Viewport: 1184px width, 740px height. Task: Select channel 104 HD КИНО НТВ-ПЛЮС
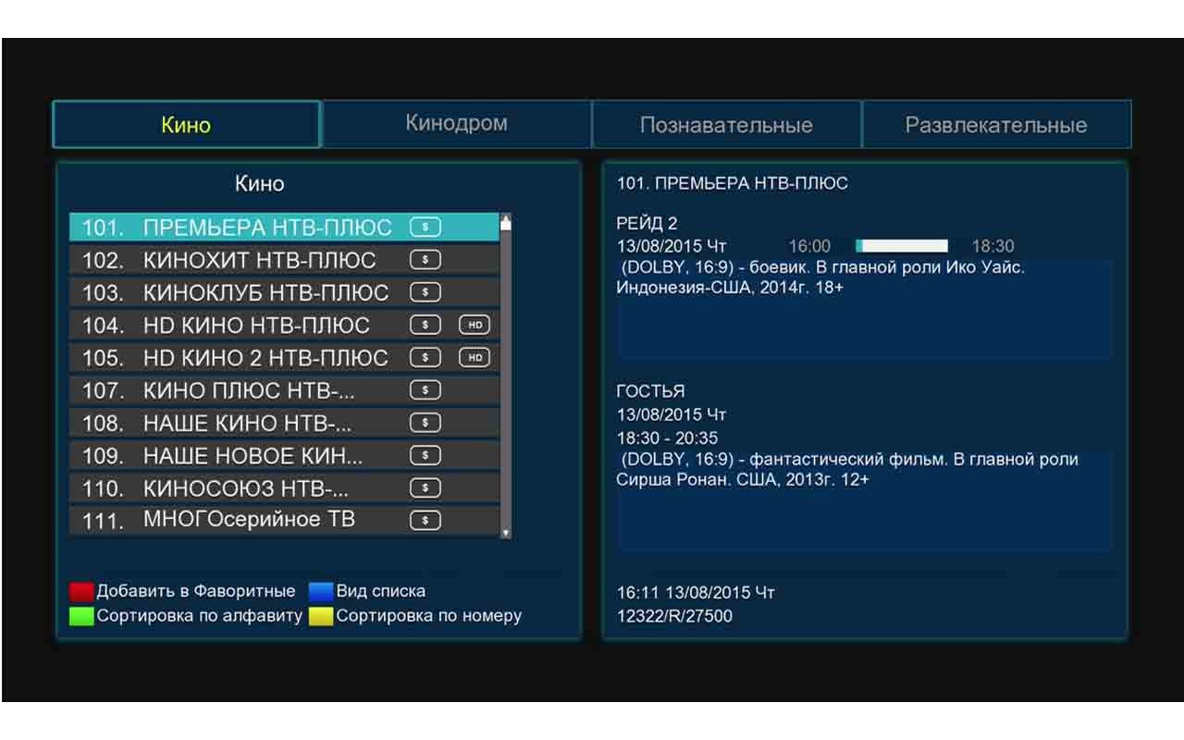pyautogui.click(x=284, y=325)
